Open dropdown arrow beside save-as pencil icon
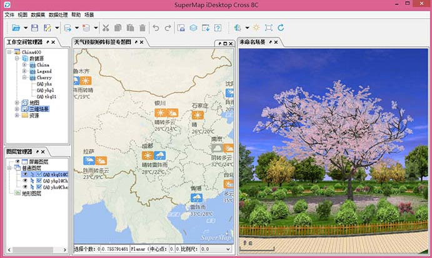432x258 pixels. 57,28
